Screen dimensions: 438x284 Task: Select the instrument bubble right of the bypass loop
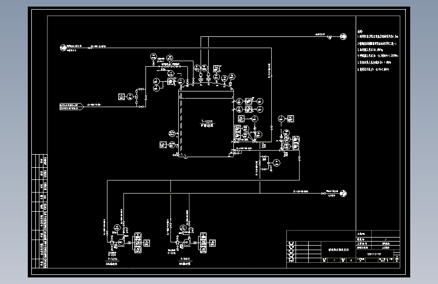point(276,163)
